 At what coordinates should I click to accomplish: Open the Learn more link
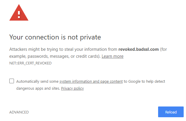click(112, 56)
